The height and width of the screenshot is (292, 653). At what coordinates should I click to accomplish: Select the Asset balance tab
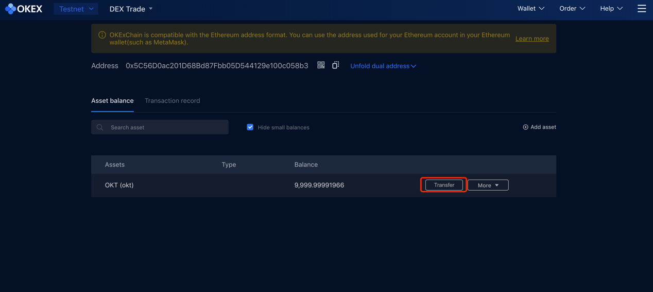112,101
